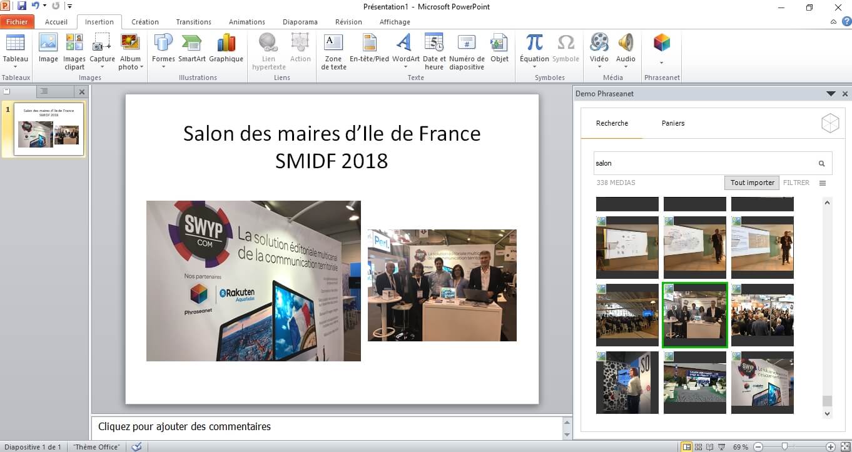Insert a table with Tableau icon
Viewport: 852px width, 452px height.
(x=15, y=43)
